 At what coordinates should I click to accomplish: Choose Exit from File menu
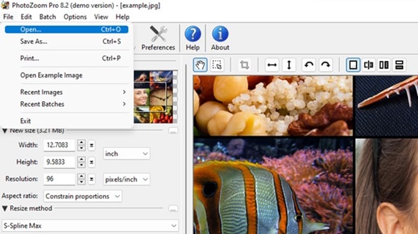(x=66, y=121)
